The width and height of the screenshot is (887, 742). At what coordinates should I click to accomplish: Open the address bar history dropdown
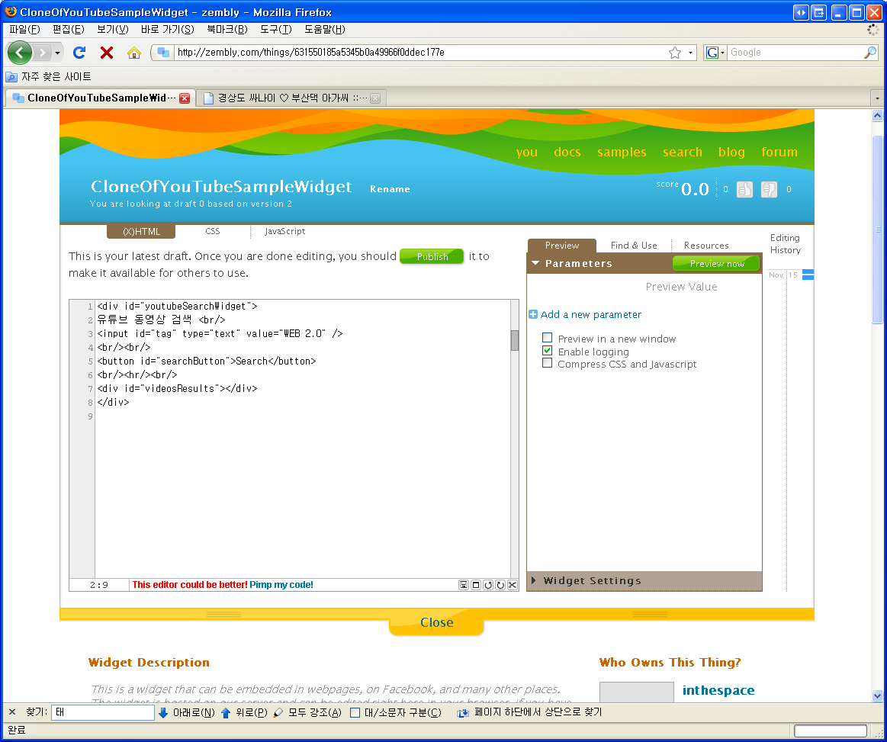(x=691, y=53)
